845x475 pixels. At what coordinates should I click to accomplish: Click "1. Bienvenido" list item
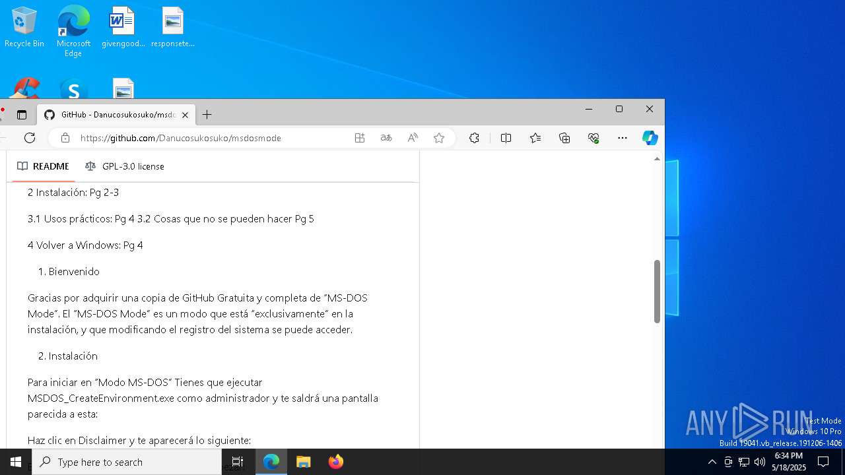[69, 272]
